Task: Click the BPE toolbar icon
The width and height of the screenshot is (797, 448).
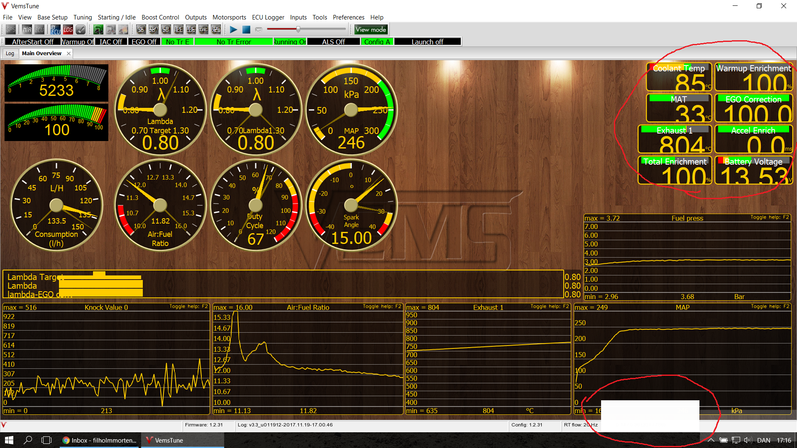Action: tap(178, 29)
